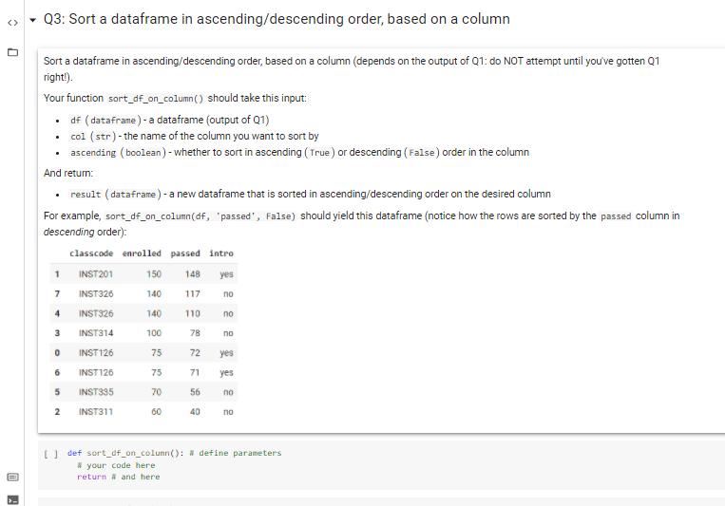
Task: Click the enrolled column header
Action: point(142,253)
